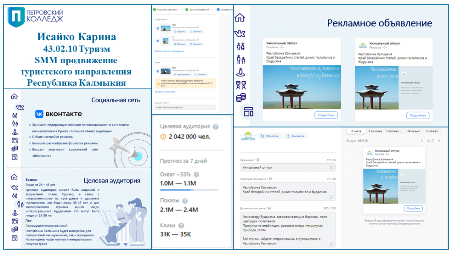Click the highlighted tall-and-short people icon on Целевая аудитория slide
This screenshot has height=254, width=452.
tap(21, 204)
